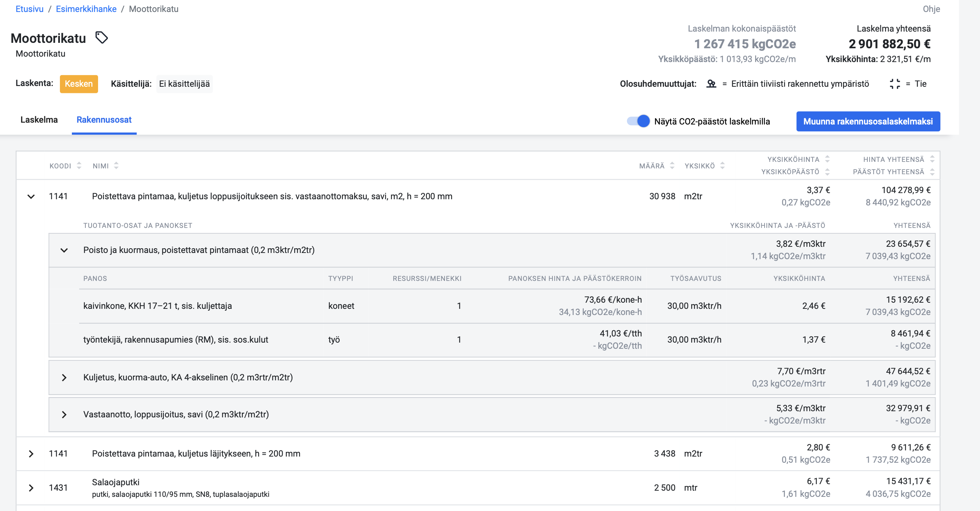Click Erittäin tiiviisti rakennettu ympäristö text
980x511 pixels.
pyautogui.click(x=800, y=83)
